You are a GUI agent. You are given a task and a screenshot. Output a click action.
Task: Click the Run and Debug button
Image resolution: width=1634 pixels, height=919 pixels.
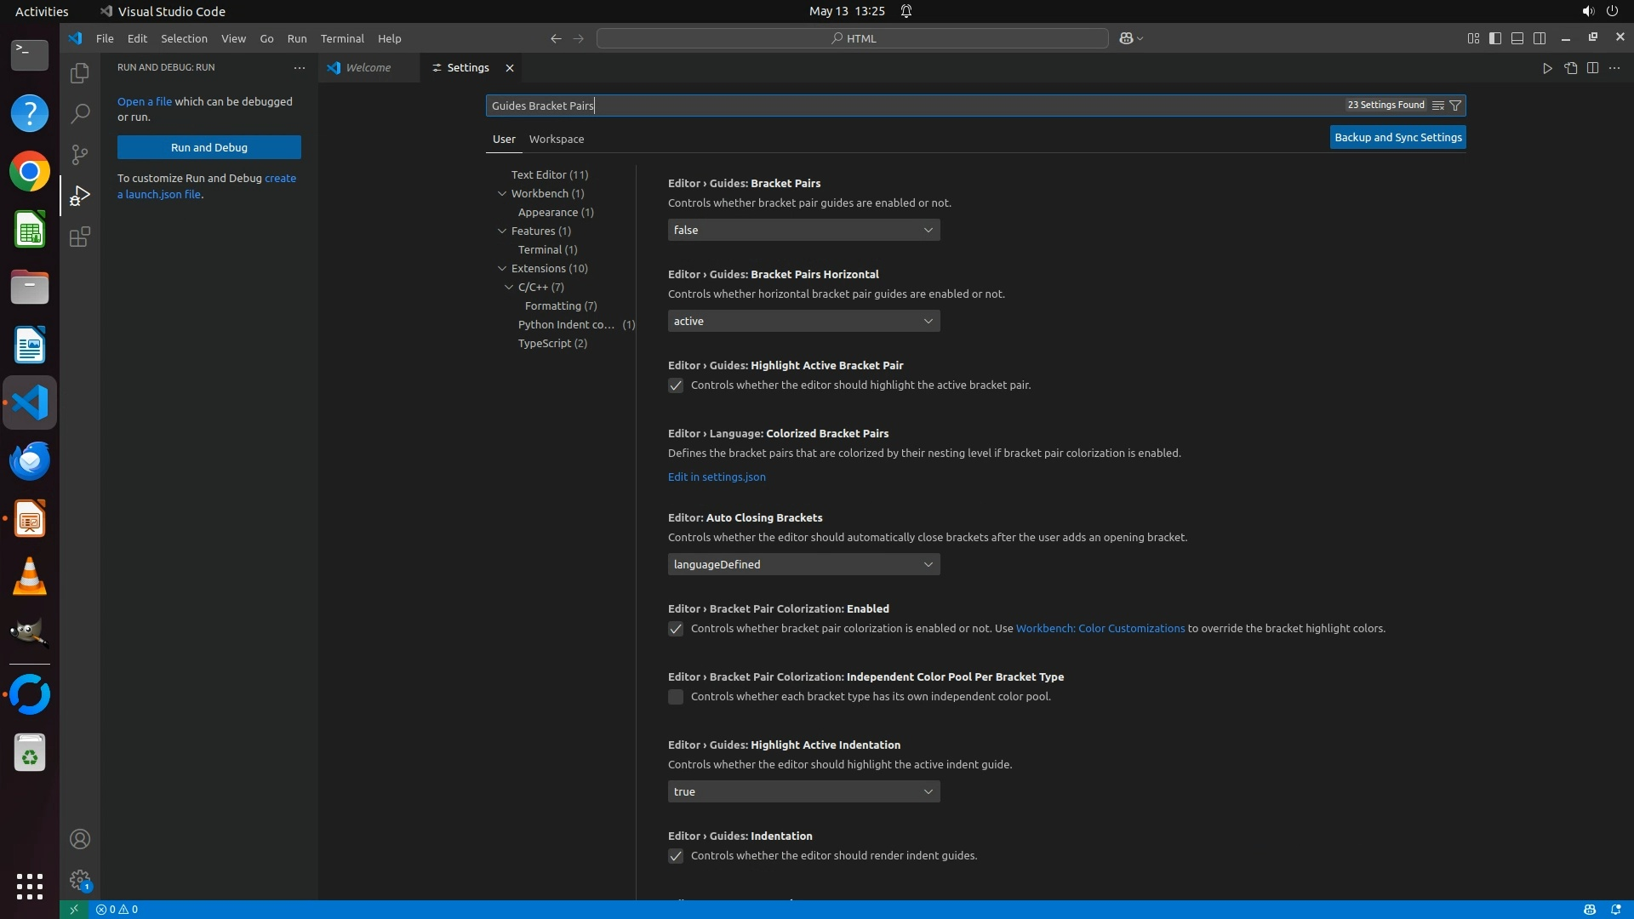click(209, 147)
